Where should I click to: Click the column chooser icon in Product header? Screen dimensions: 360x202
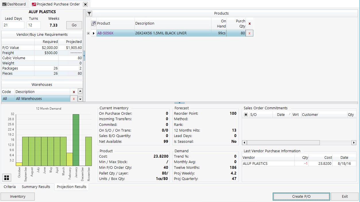click(x=93, y=23)
